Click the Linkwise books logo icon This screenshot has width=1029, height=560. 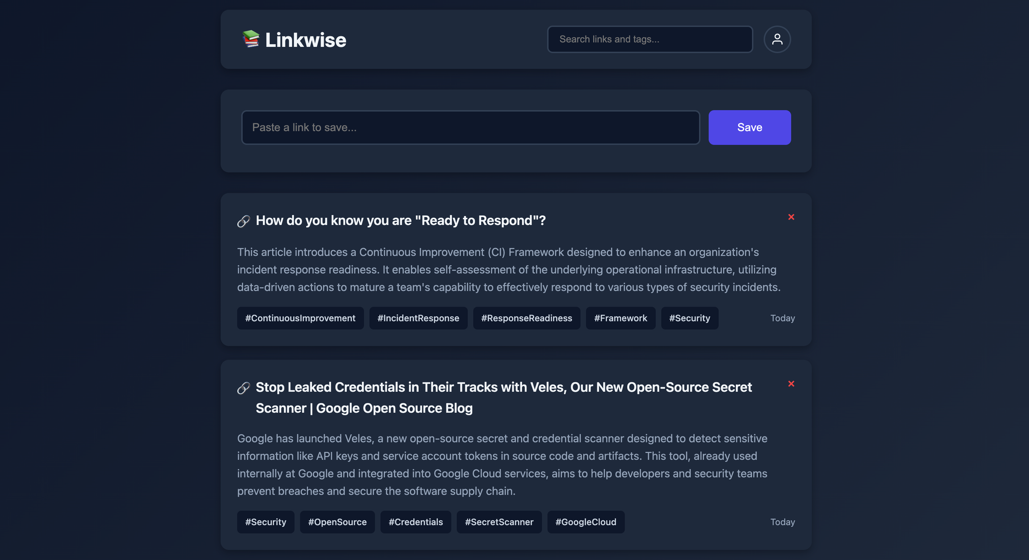click(251, 39)
